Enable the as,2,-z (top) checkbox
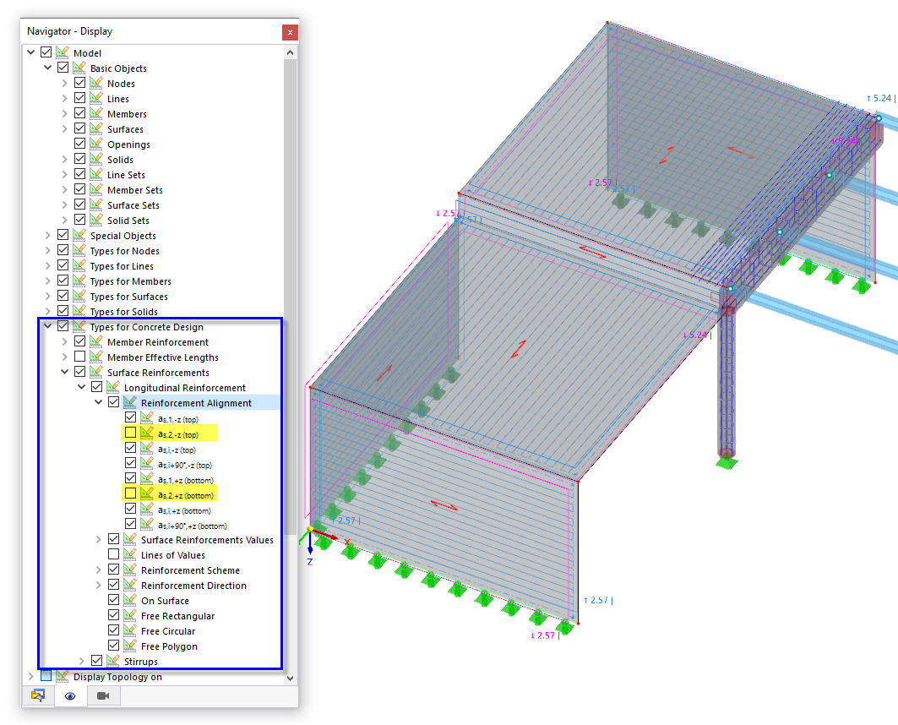This screenshot has width=898, height=725. pyautogui.click(x=131, y=433)
